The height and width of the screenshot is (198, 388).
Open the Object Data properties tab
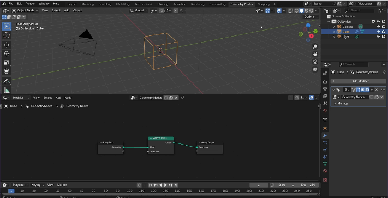[325, 164]
